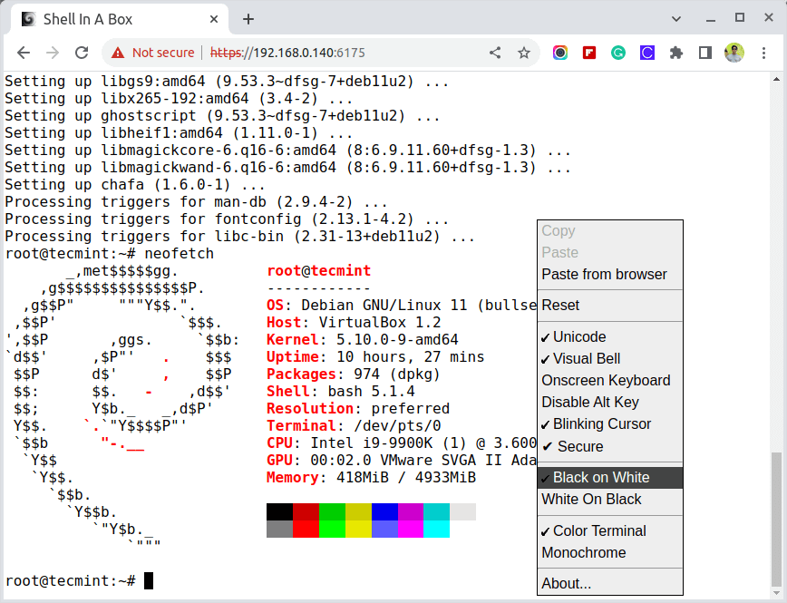Open the Extensions puzzle icon
The width and height of the screenshot is (787, 603).
pos(675,53)
